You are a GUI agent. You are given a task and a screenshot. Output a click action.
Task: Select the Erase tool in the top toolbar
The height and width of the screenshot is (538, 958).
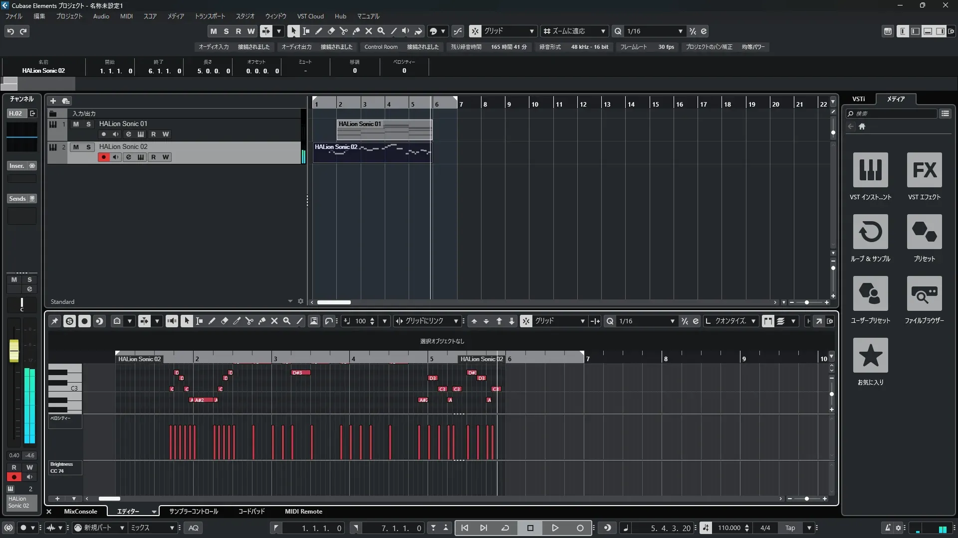coord(331,31)
